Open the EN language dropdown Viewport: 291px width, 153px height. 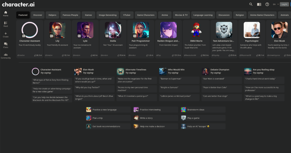[x=276, y=4]
